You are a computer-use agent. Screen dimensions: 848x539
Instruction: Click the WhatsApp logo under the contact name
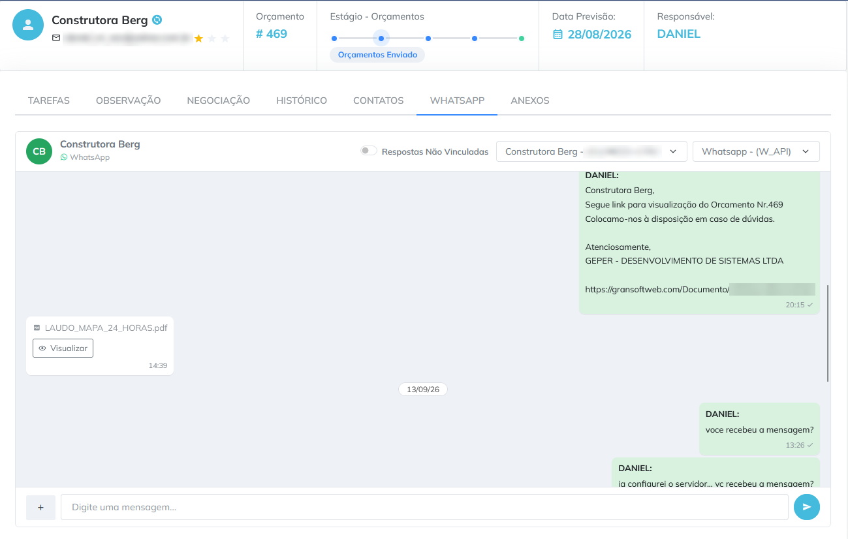(x=64, y=157)
